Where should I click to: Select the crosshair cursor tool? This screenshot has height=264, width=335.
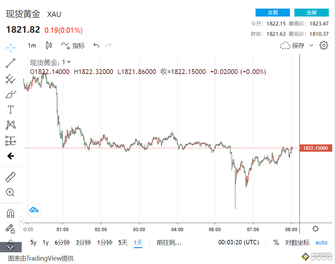(x=11, y=47)
